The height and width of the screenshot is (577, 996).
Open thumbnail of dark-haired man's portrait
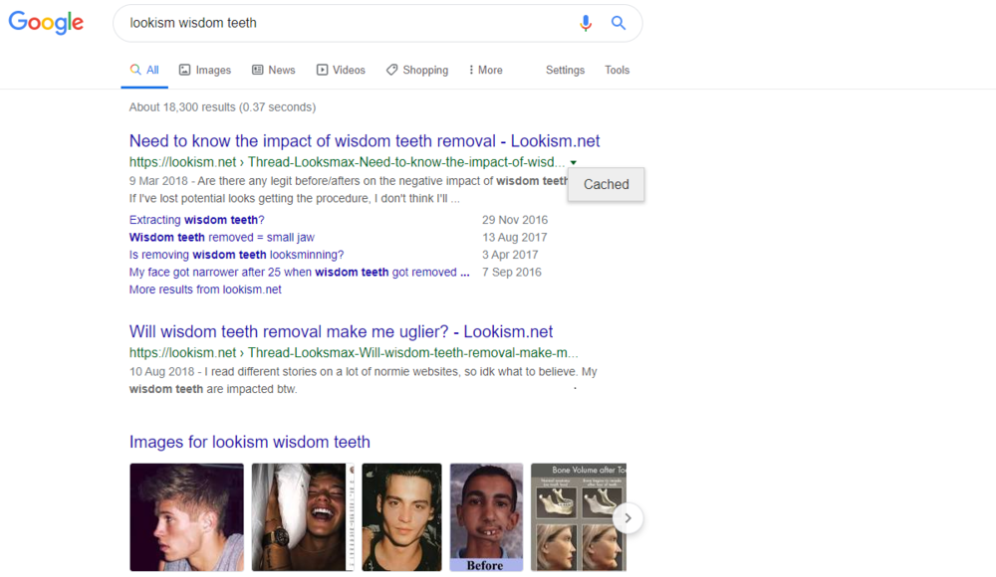pyautogui.click(x=402, y=517)
